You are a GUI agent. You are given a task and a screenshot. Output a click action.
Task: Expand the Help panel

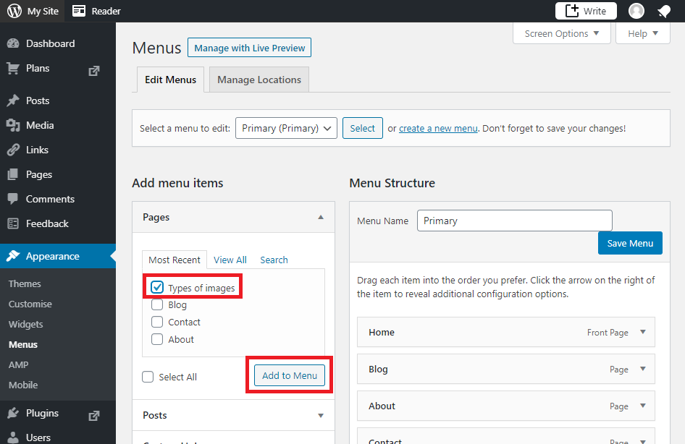coord(642,33)
